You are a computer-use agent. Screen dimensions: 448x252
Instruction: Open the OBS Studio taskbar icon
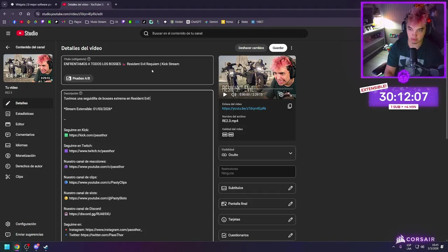pyautogui.click(x=27, y=247)
